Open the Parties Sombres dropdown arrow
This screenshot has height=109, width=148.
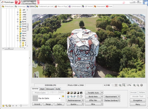119,100
